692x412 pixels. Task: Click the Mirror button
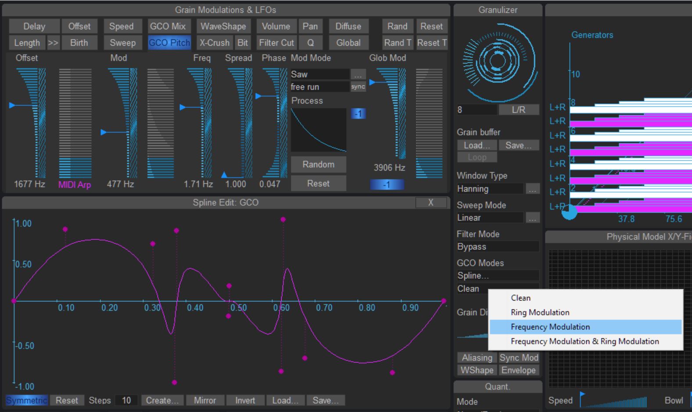click(x=205, y=400)
